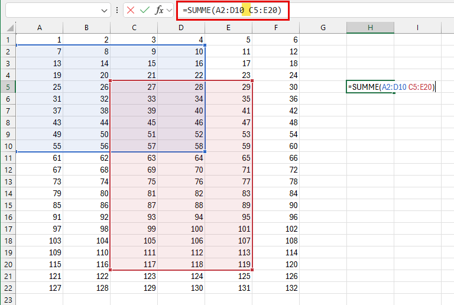Click the cell with value 119
The image size is (454, 305).
click(x=228, y=264)
